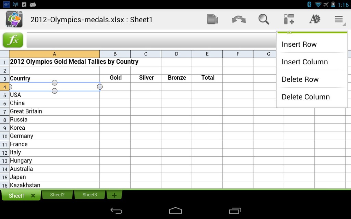Select the 'Korea' cell

coord(55,128)
